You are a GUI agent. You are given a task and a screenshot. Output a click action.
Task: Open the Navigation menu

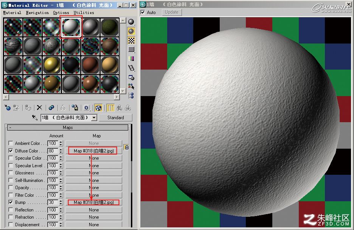pos(37,12)
